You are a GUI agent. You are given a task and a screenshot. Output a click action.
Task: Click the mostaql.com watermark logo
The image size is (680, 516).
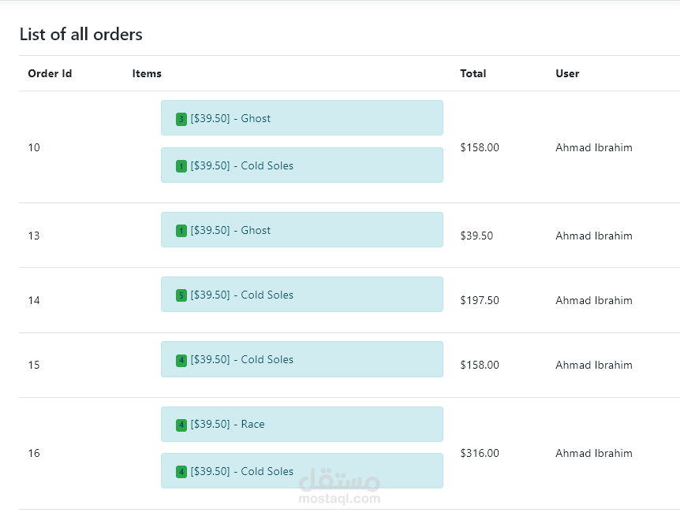[340, 487]
